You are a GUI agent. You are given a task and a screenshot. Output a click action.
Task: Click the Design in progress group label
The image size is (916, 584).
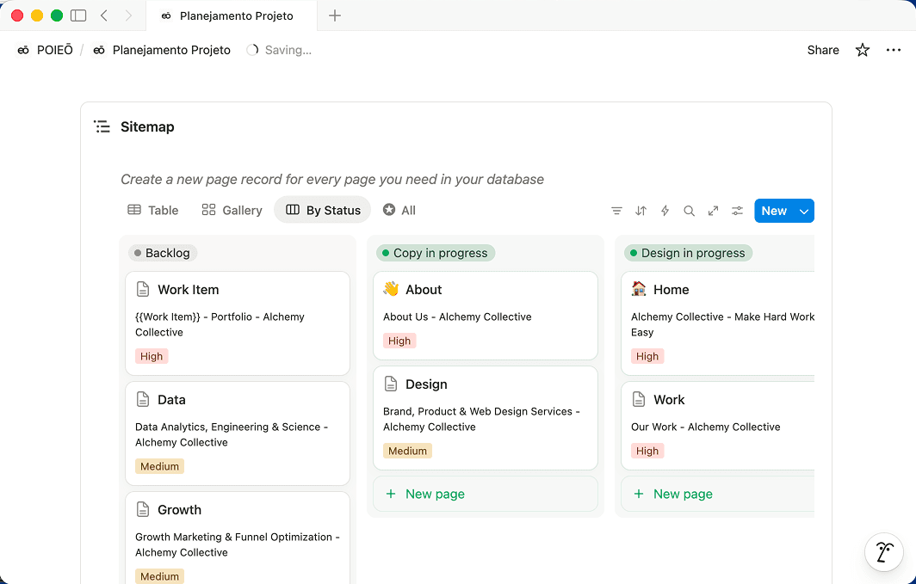pos(688,253)
